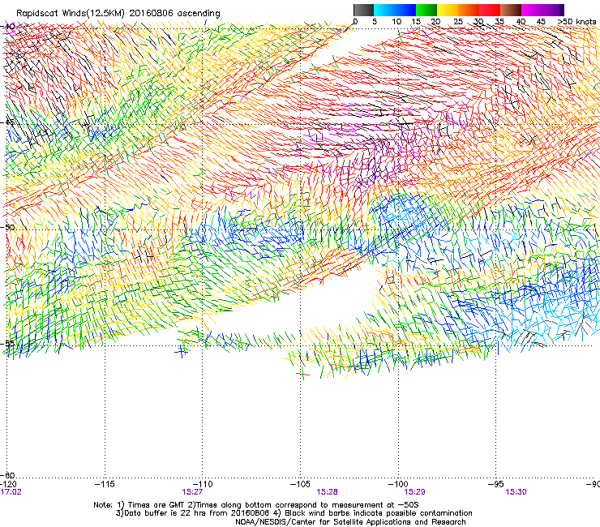Click the -55 latitude axis label
This screenshot has height=527, width=600.
point(9,344)
